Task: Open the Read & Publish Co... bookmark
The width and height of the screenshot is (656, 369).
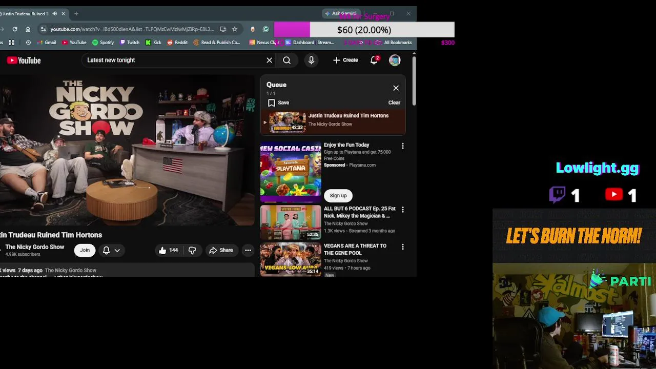Action: point(217,43)
